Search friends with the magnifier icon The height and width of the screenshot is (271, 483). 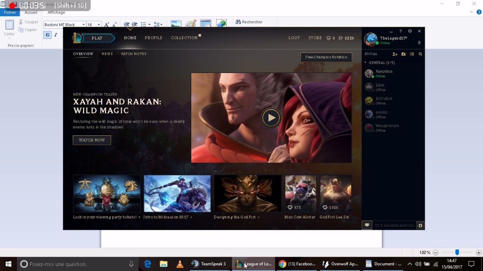pyautogui.click(x=420, y=54)
